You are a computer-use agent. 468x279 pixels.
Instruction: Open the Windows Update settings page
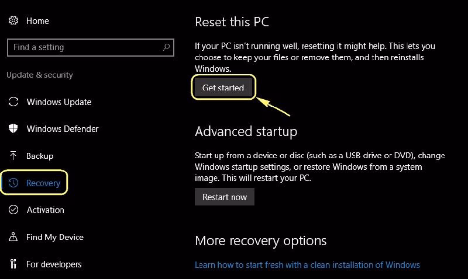[58, 102]
